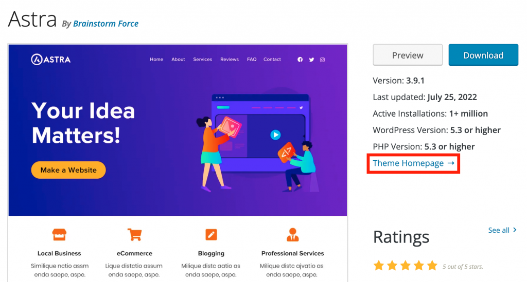The image size is (527, 282).
Task: Click the Instagram icon in theme preview
Action: (x=322, y=60)
